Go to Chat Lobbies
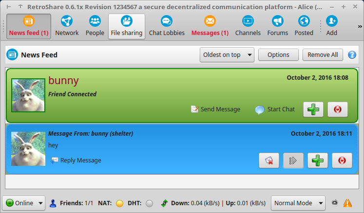 click(167, 26)
